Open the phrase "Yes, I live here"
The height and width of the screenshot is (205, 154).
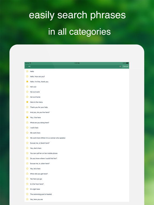pyautogui.click(x=77, y=117)
